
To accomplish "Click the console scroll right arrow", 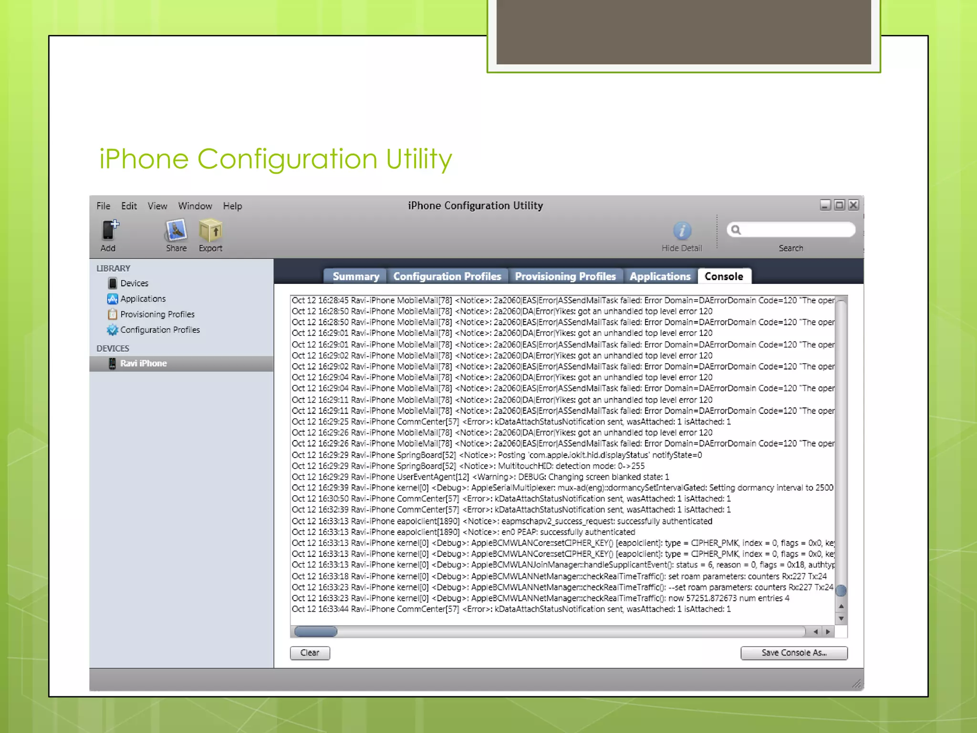I will click(828, 631).
